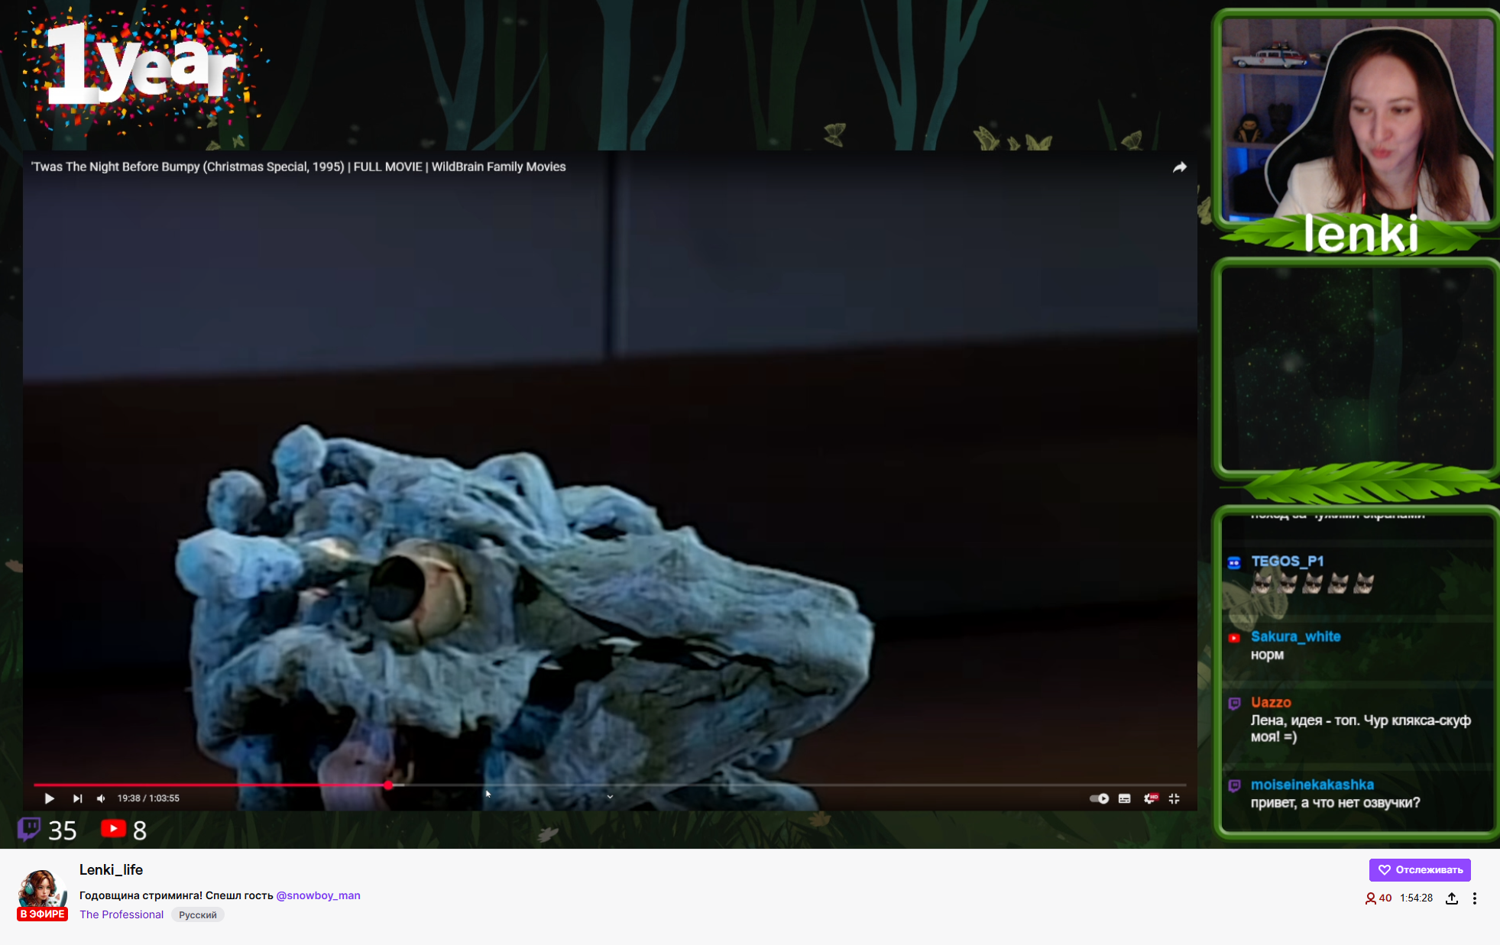1500x945 pixels.
Task: Click the stream uptime 1:54:28
Action: click(1416, 898)
